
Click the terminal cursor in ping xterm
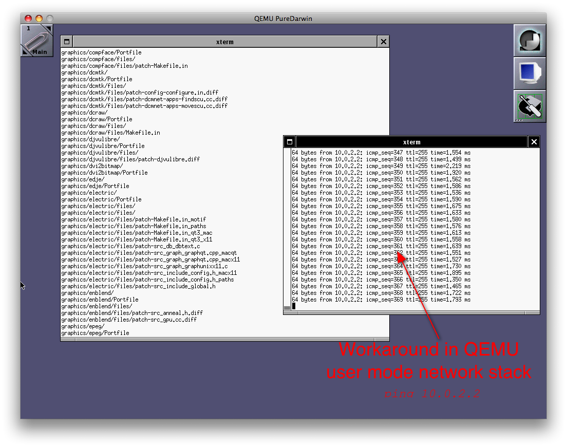[294, 306]
